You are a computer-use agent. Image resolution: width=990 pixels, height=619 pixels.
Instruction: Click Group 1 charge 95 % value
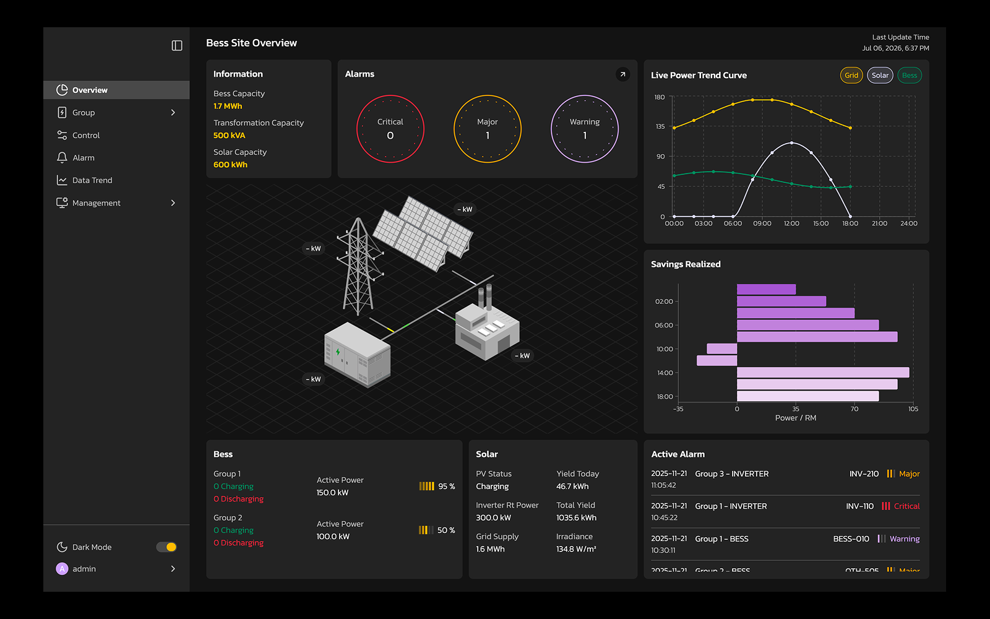click(447, 487)
